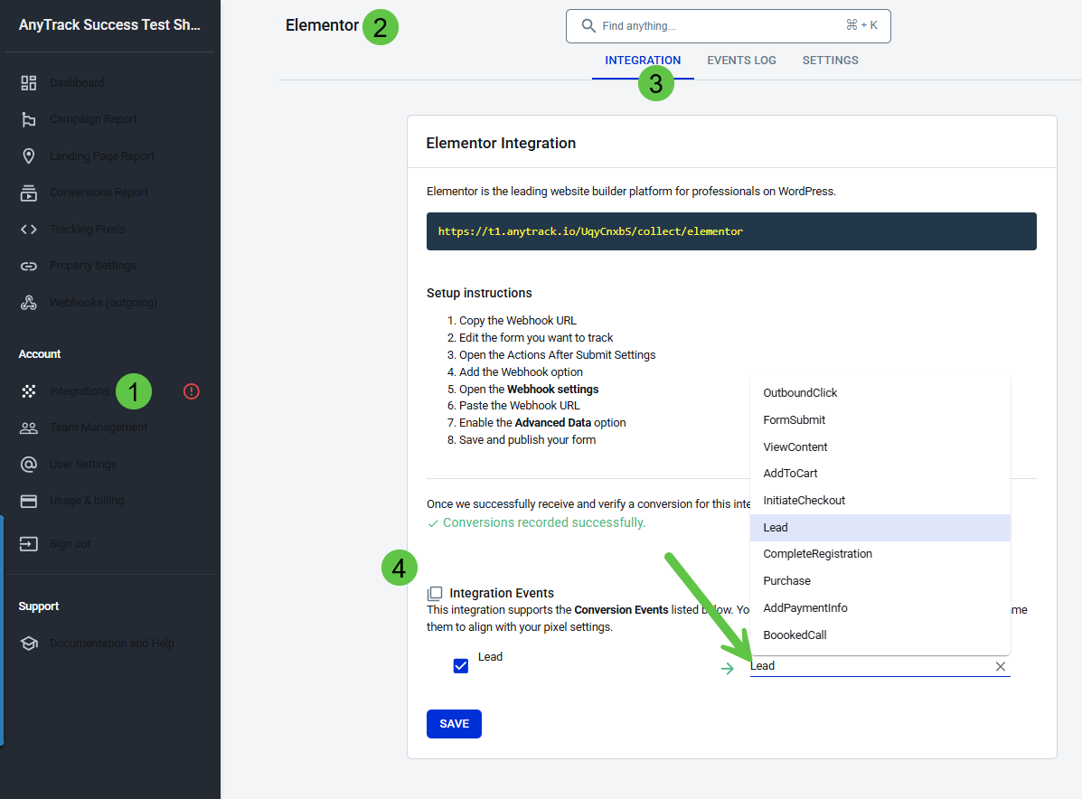Select OutboundClick from the event list

coord(880,392)
